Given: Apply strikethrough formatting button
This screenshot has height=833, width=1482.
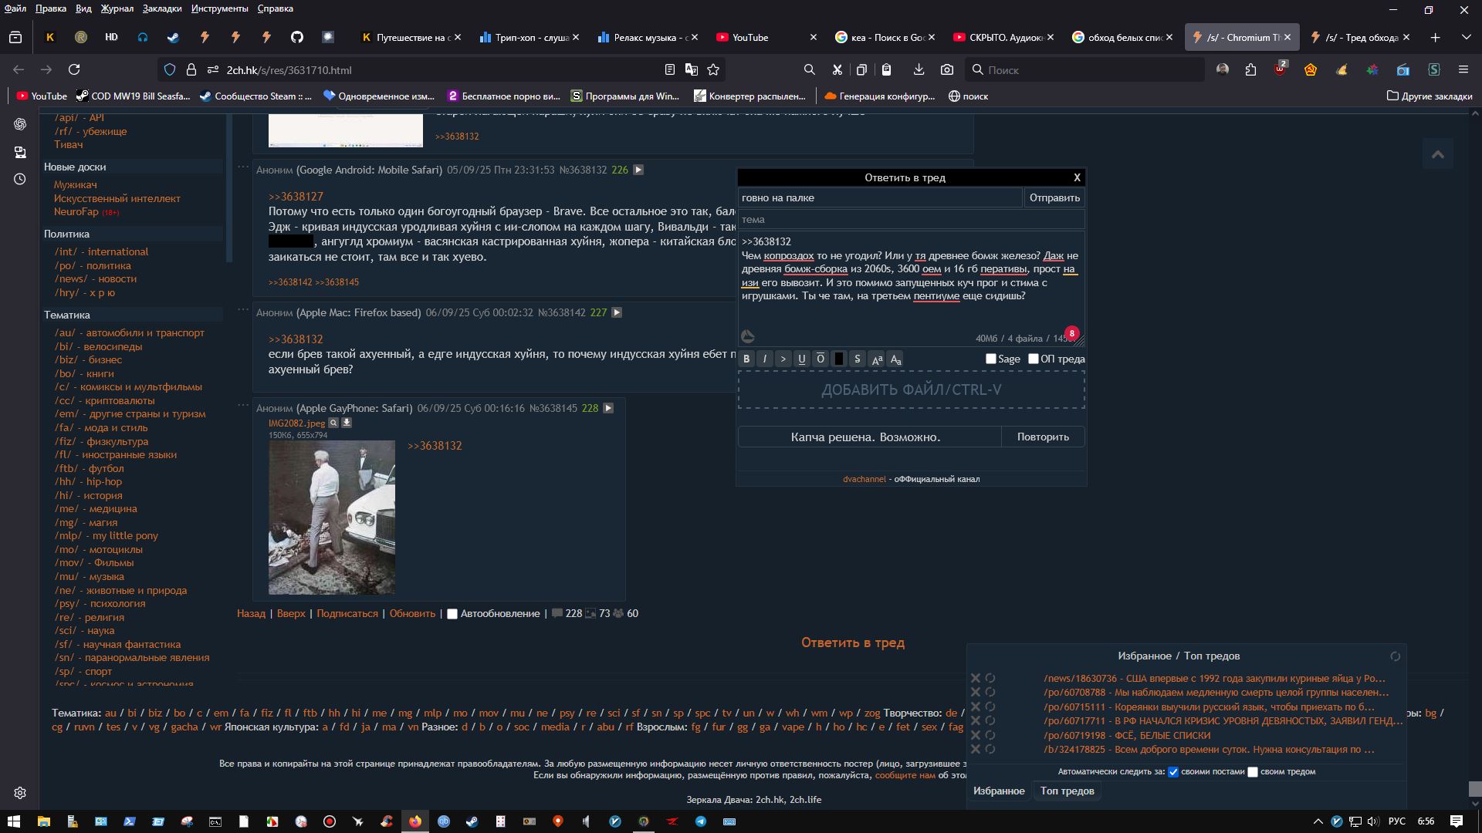Looking at the screenshot, I should tap(858, 359).
